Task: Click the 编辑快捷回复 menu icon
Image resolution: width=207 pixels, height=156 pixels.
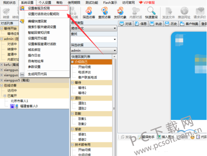Action: (x=22, y=21)
